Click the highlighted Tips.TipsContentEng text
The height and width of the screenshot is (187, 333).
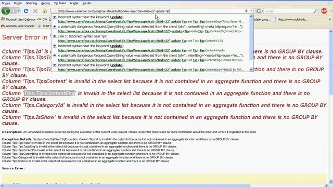49,94
